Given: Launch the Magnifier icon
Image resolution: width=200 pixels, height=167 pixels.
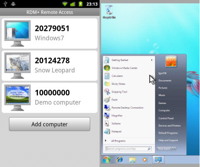Looking at the screenshot, I should tap(107, 116).
